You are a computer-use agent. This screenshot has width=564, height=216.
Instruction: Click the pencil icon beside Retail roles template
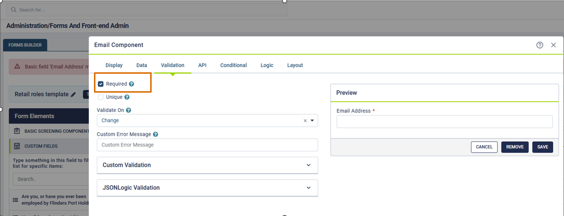[73, 95]
